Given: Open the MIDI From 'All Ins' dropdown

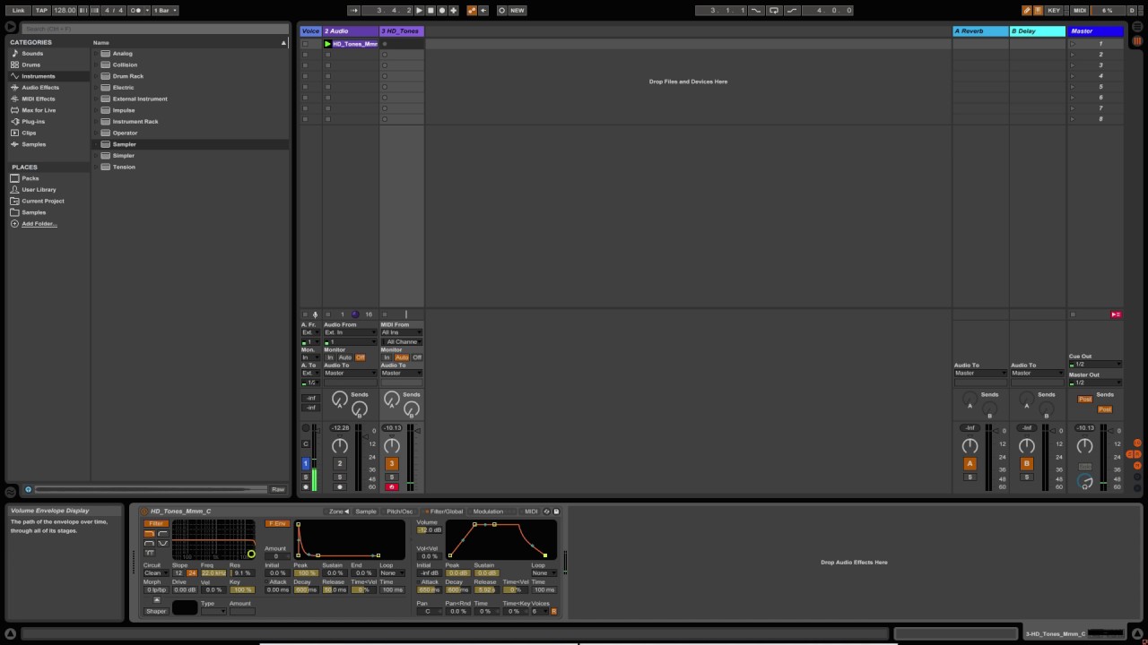Looking at the screenshot, I should click(x=402, y=332).
